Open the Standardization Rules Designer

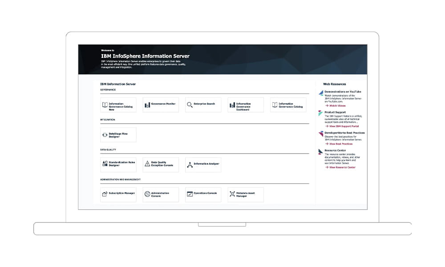(x=118, y=164)
